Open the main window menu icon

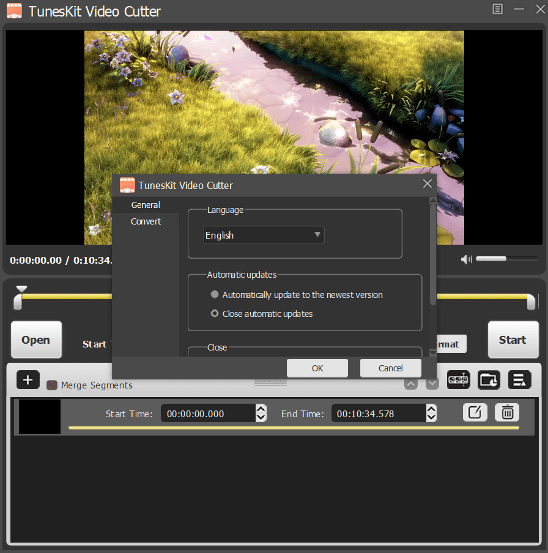pos(497,9)
